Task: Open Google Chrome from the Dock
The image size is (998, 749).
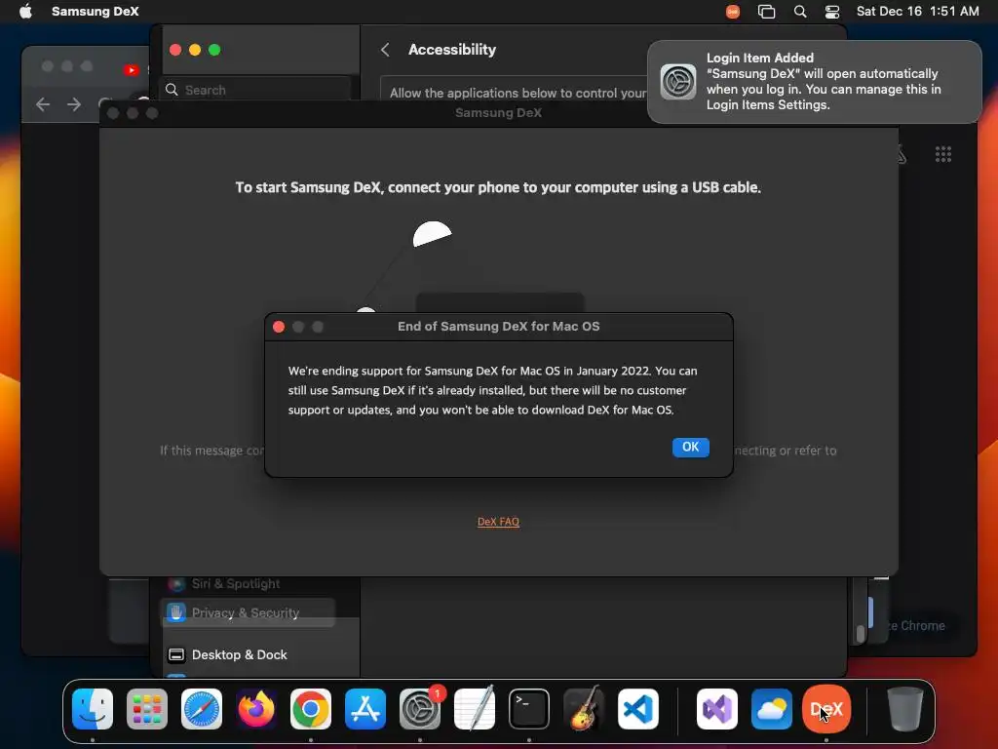Action: pyautogui.click(x=311, y=709)
